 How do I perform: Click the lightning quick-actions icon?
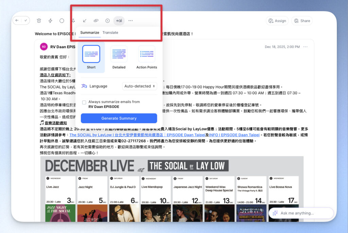tap(50, 20)
